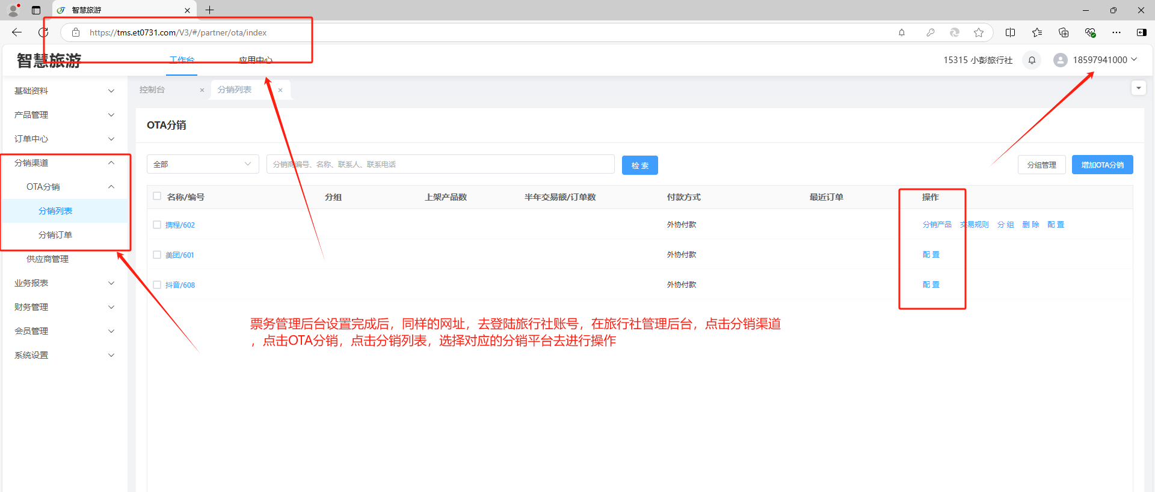The image size is (1155, 492).
Task: Toggle the select-all header checkbox
Action: 157,196
